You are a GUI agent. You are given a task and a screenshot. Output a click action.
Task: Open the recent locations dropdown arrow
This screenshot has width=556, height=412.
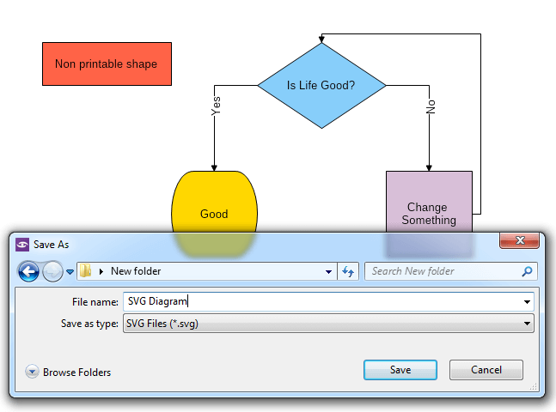point(70,272)
